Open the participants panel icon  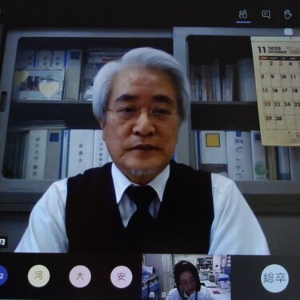point(243,14)
